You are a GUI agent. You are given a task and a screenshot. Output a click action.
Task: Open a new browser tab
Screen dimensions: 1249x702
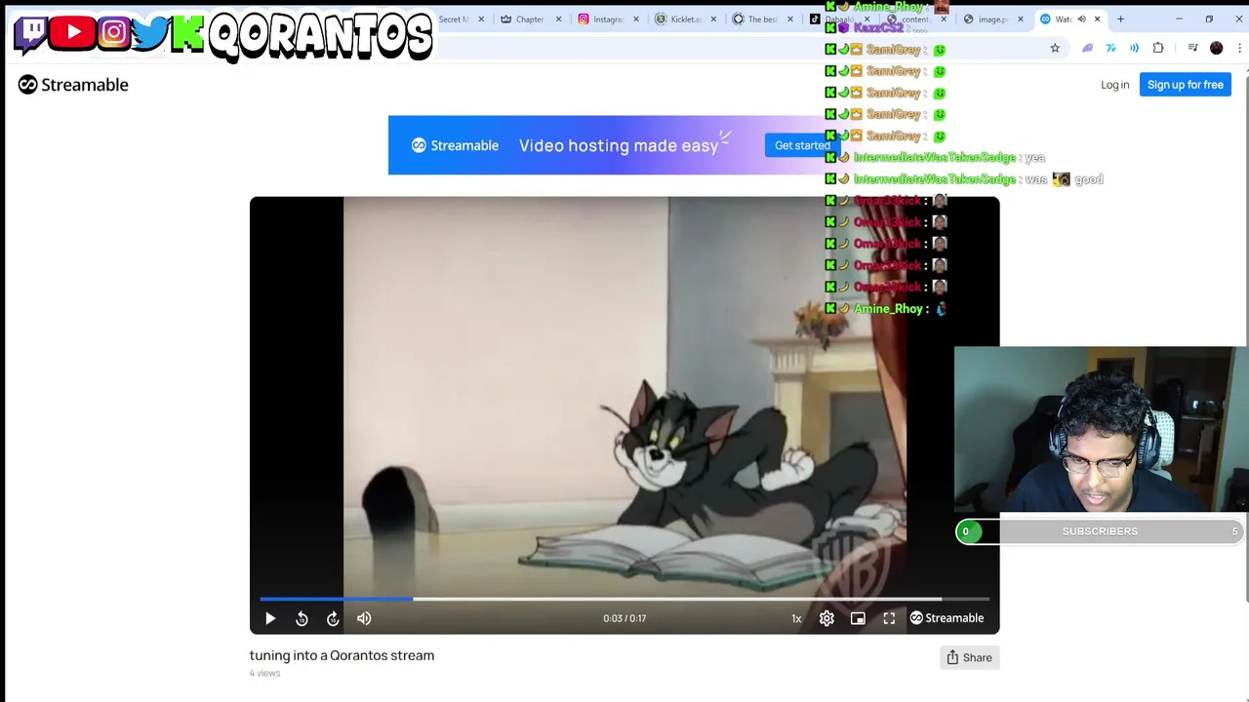[1120, 19]
